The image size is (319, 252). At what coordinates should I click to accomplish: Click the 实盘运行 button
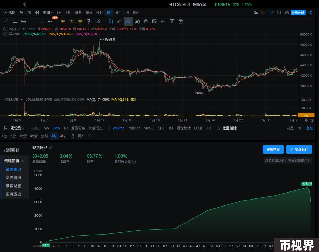(299, 149)
